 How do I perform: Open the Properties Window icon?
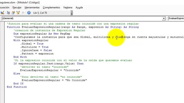pyautogui.click(x=13, y=13)
